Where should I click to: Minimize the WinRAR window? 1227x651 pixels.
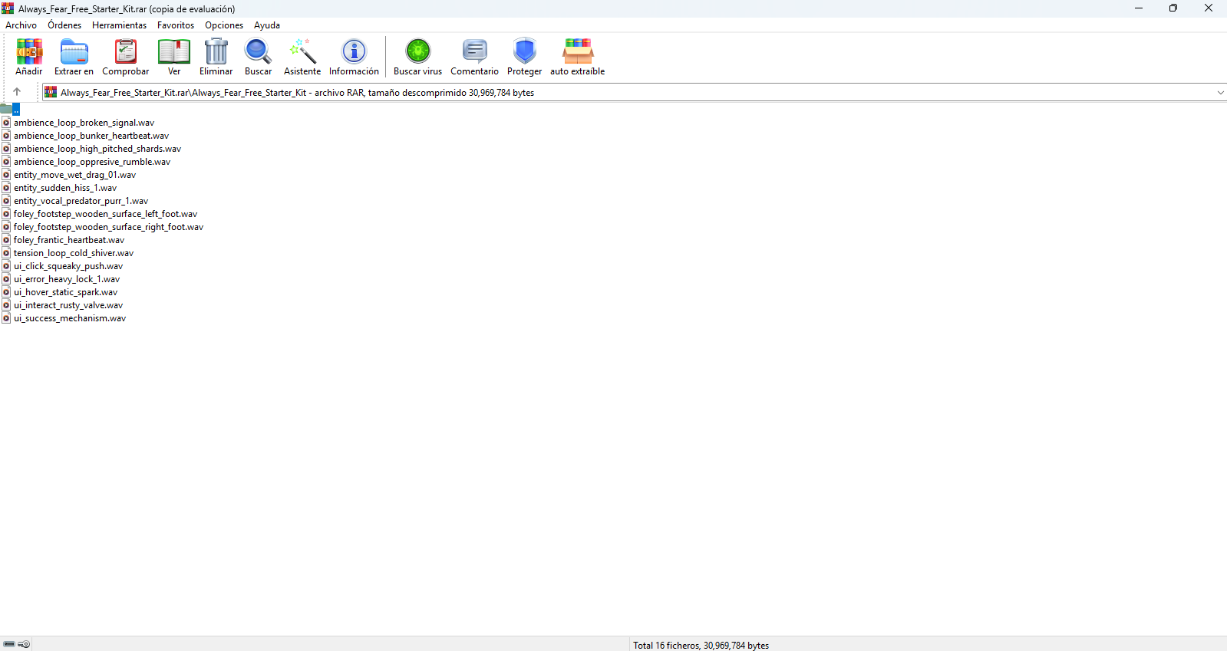click(x=1139, y=8)
